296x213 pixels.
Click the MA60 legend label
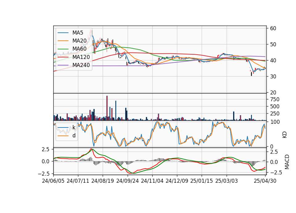[x=79, y=49]
